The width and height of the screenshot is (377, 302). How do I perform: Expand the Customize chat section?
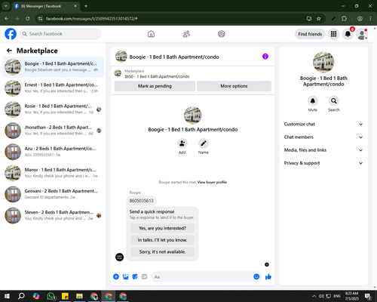323,124
